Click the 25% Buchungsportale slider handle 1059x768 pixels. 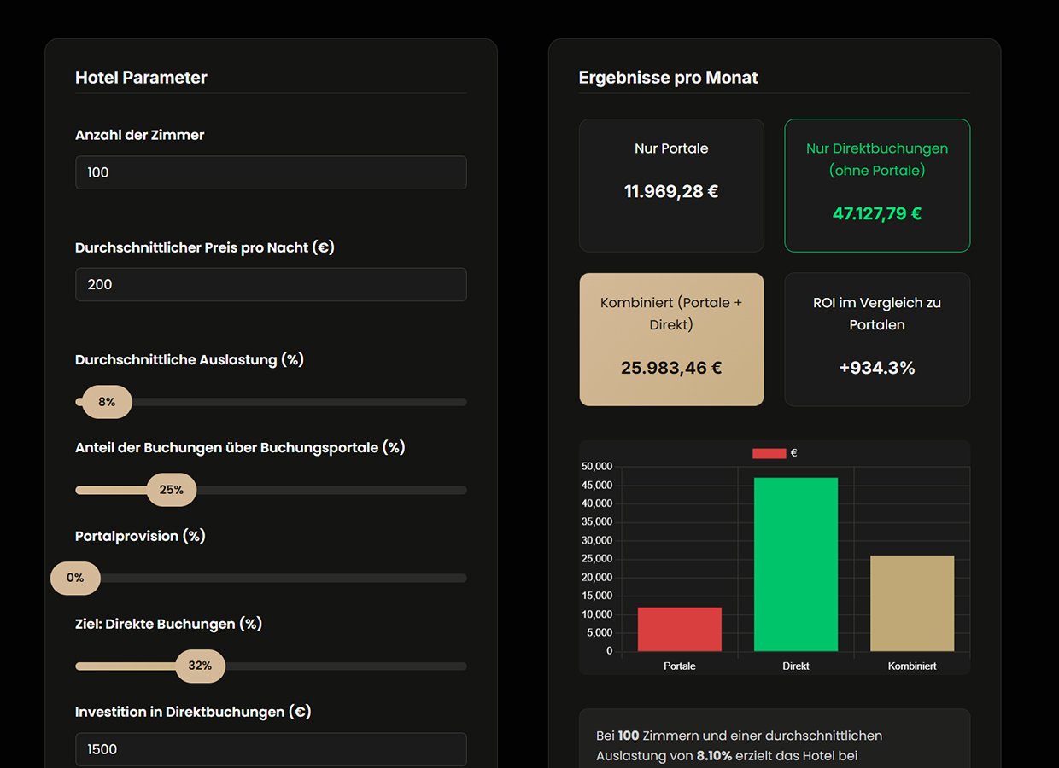coord(172,490)
